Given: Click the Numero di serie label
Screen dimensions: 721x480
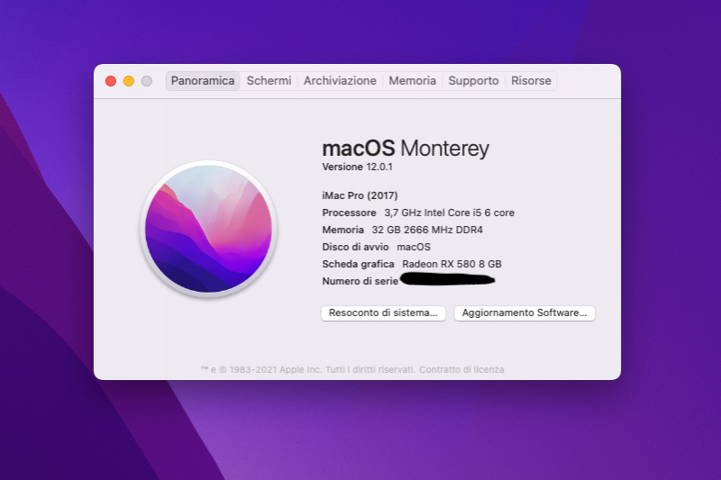Looking at the screenshot, I should pos(360,281).
